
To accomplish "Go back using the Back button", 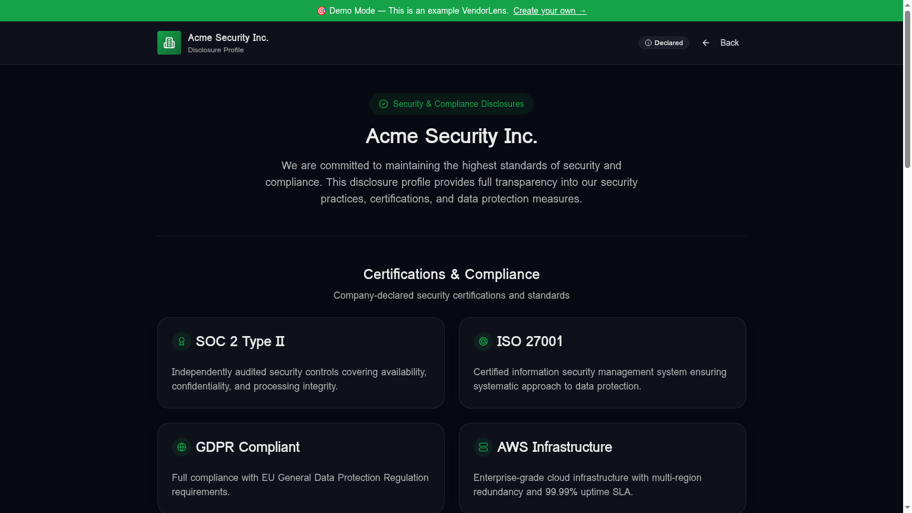I will coord(720,43).
